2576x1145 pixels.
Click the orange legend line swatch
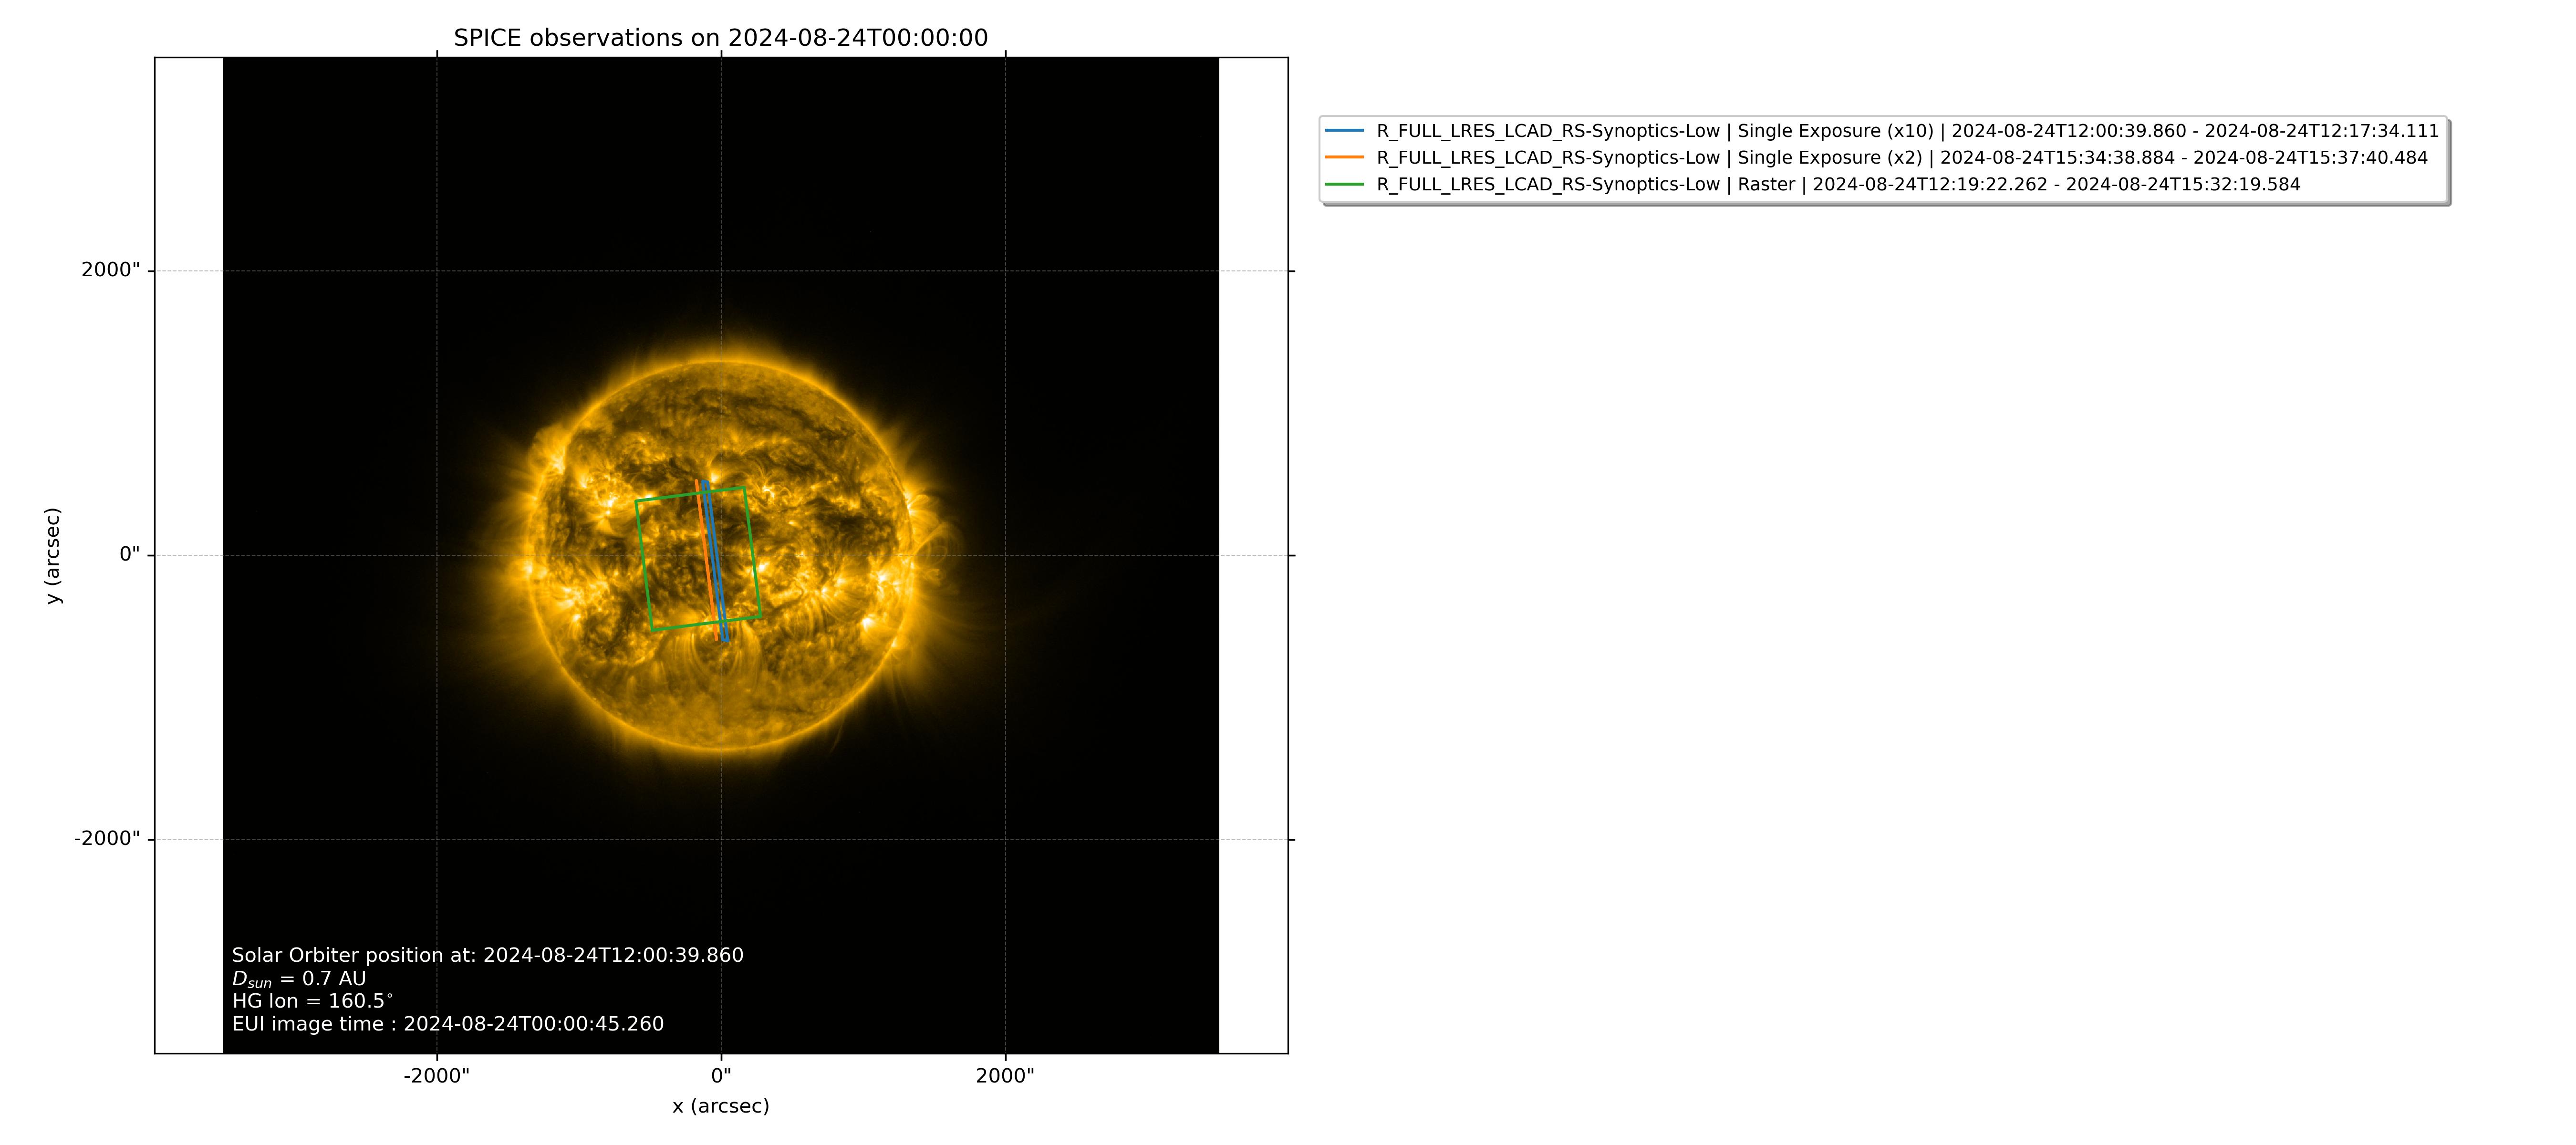point(1344,158)
